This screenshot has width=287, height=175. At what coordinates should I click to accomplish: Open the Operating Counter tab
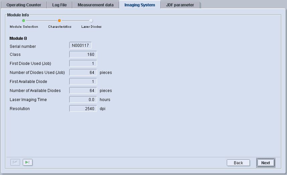24,5
